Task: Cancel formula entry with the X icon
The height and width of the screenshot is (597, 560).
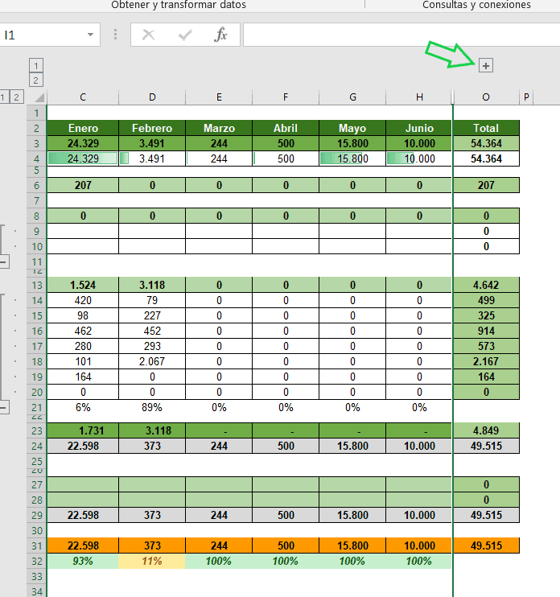Action: [x=148, y=35]
